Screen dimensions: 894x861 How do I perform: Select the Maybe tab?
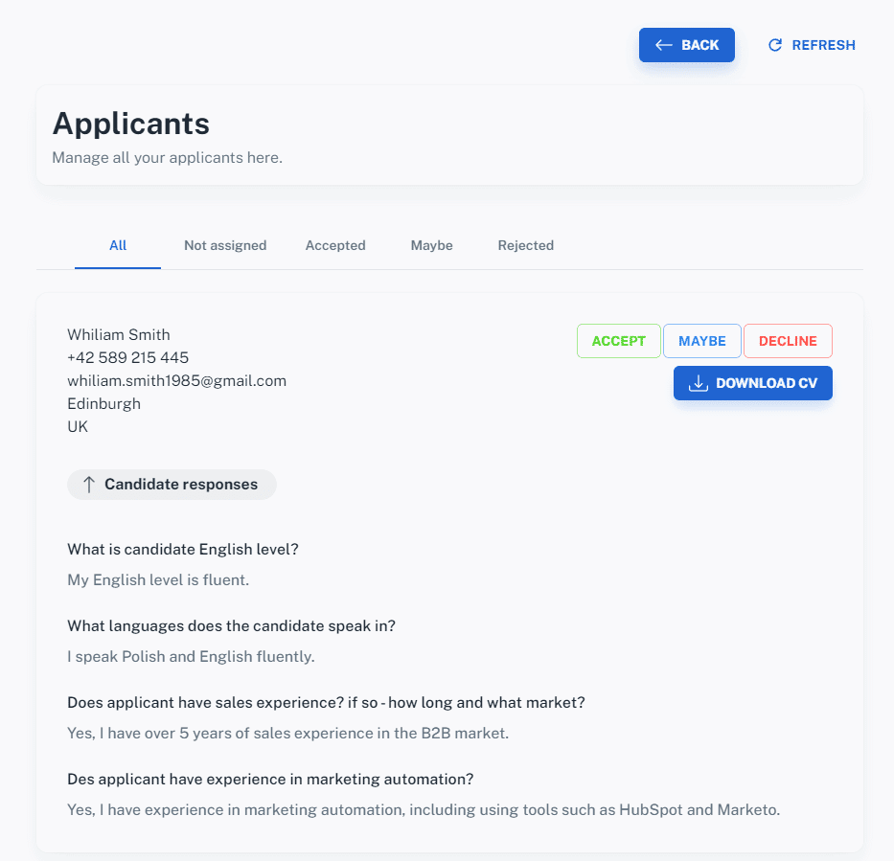click(431, 245)
